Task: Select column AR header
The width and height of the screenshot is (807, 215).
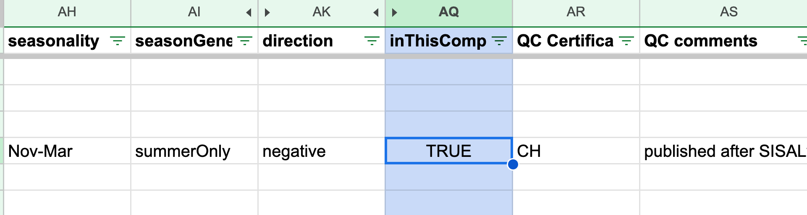Action: pyautogui.click(x=576, y=13)
